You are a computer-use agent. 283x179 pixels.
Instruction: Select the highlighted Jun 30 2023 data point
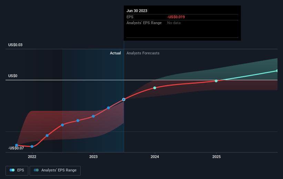pos(124,99)
